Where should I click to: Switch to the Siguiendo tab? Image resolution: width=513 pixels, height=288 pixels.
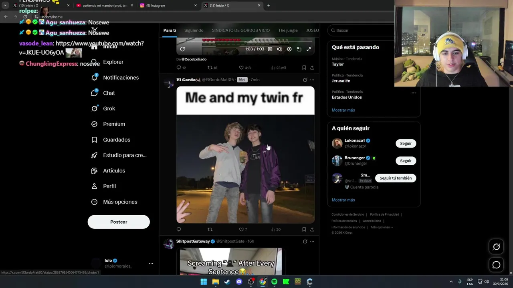194,30
